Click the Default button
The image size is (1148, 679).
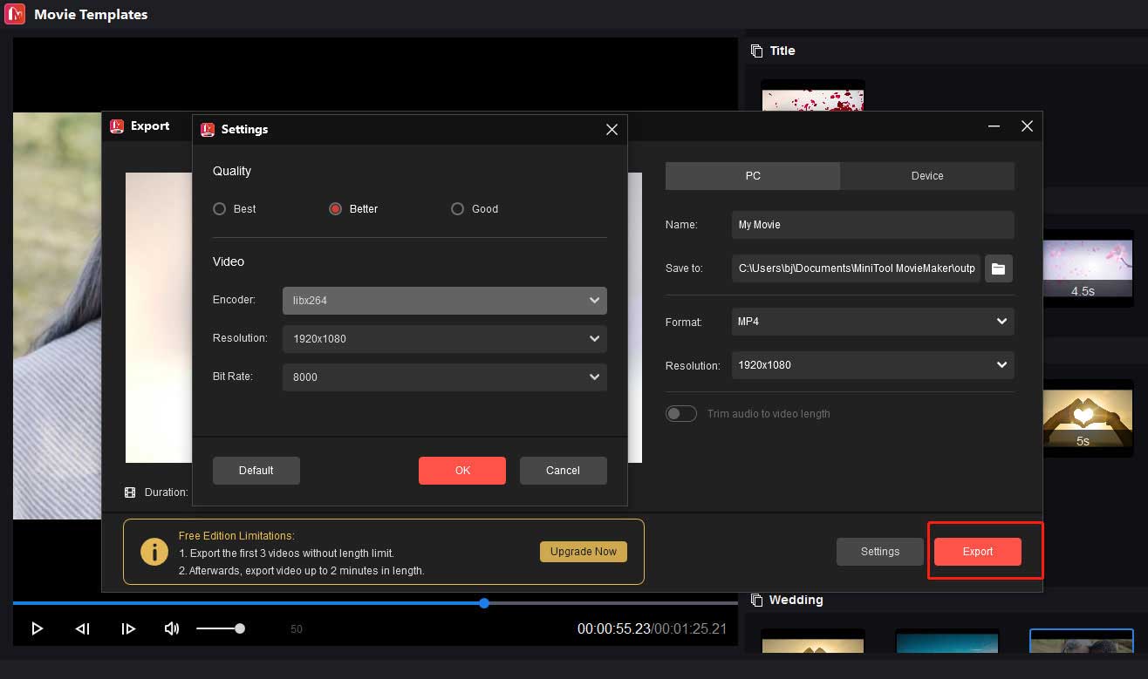[256, 471]
